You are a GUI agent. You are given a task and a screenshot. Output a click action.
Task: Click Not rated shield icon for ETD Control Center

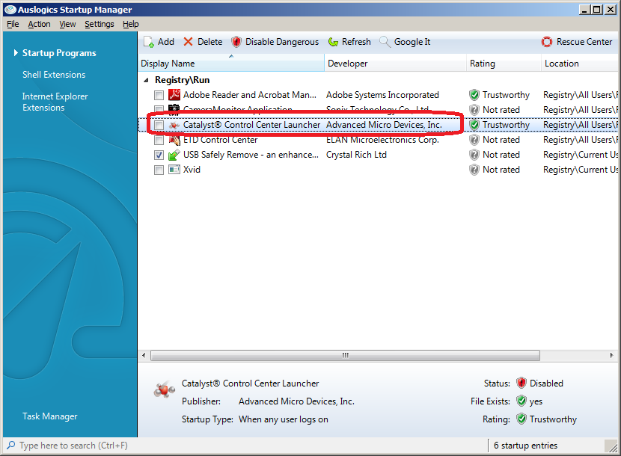click(x=474, y=140)
